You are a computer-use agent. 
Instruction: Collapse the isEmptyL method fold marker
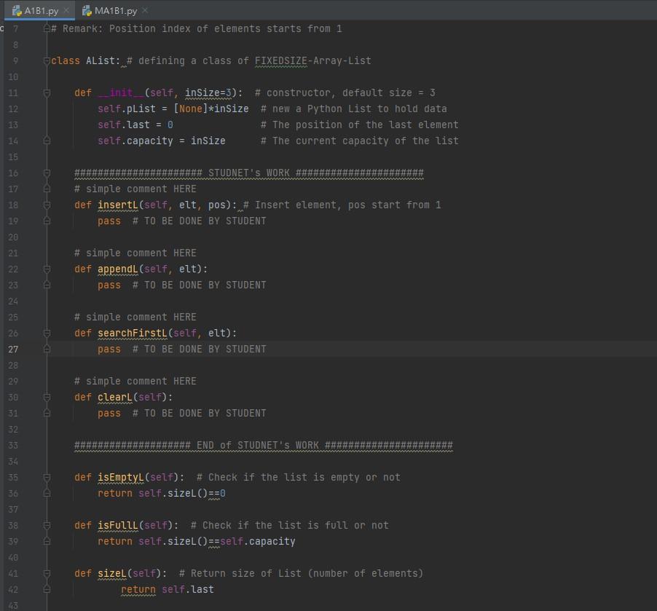46,477
